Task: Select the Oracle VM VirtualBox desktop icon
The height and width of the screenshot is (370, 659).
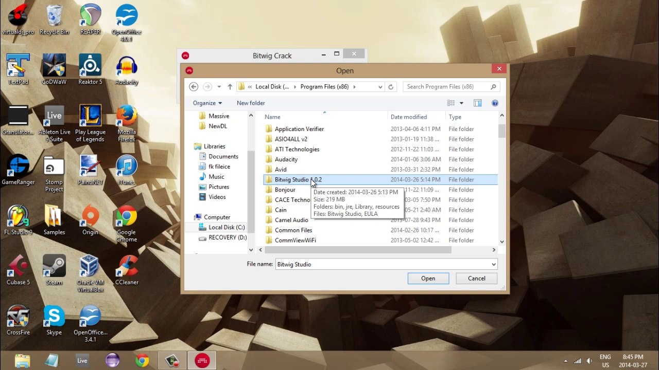Action: coord(90,274)
